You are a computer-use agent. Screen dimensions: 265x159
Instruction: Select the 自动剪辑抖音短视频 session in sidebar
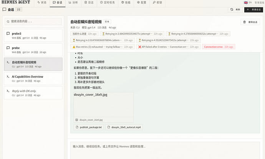tap(33, 64)
